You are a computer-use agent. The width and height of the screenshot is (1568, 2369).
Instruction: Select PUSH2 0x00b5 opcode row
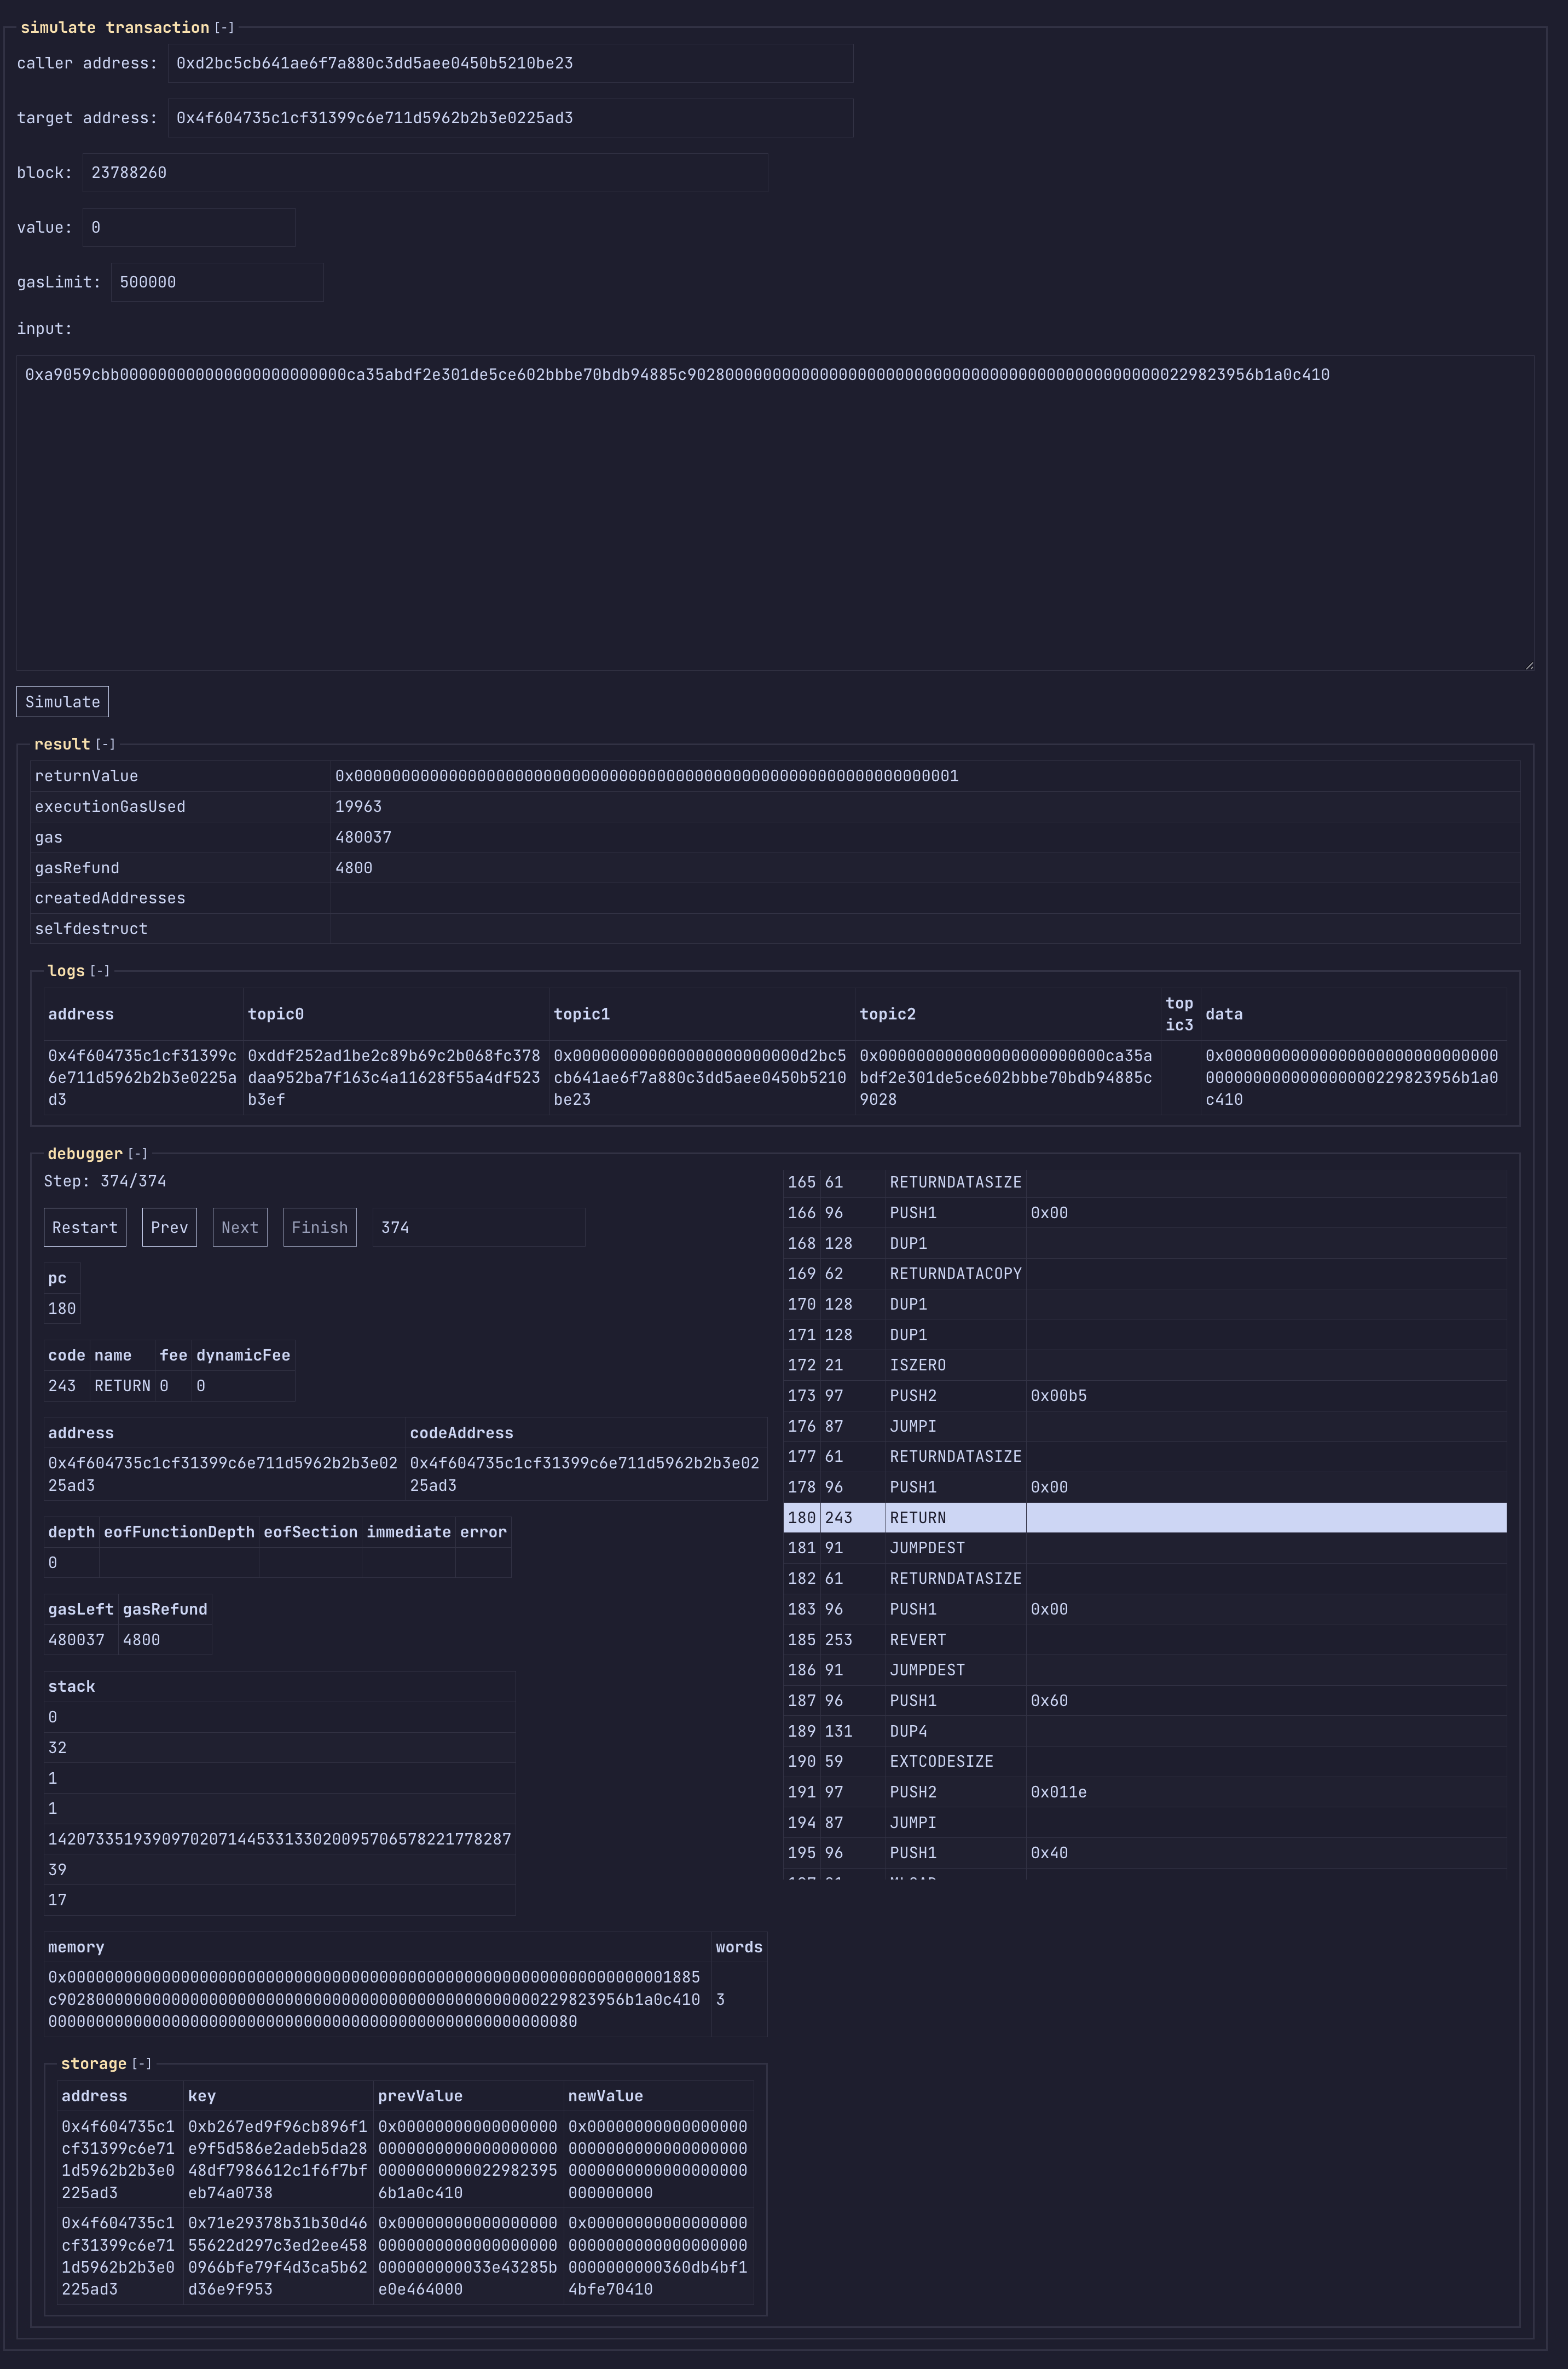point(1145,1396)
